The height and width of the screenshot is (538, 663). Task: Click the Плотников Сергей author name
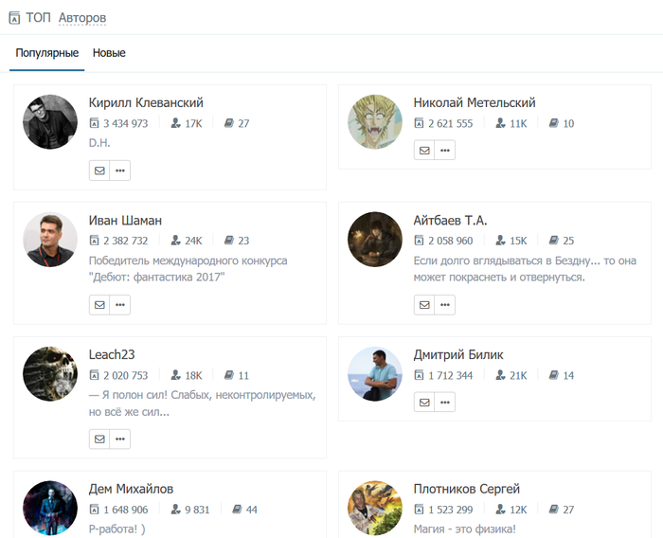466,489
